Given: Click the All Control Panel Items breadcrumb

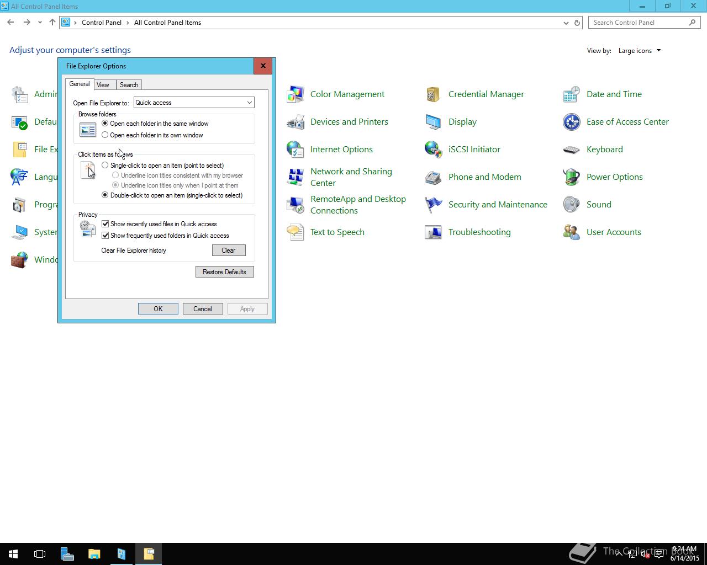Looking at the screenshot, I should point(167,23).
